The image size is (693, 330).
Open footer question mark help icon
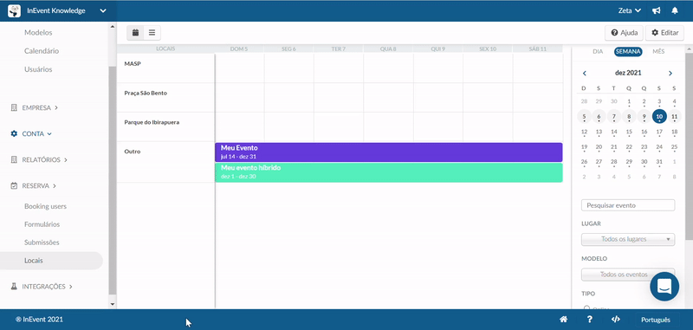pos(590,320)
